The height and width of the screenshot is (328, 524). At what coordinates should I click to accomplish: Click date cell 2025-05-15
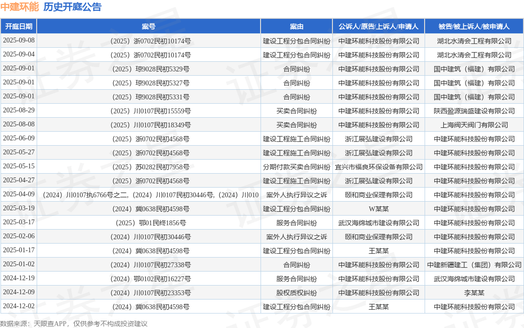pos(19,166)
